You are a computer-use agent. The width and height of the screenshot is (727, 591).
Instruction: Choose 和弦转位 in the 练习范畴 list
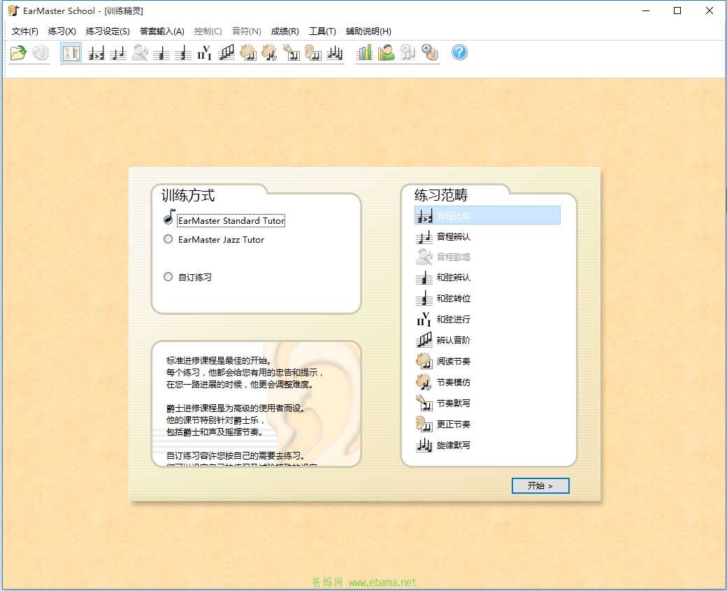coord(442,298)
